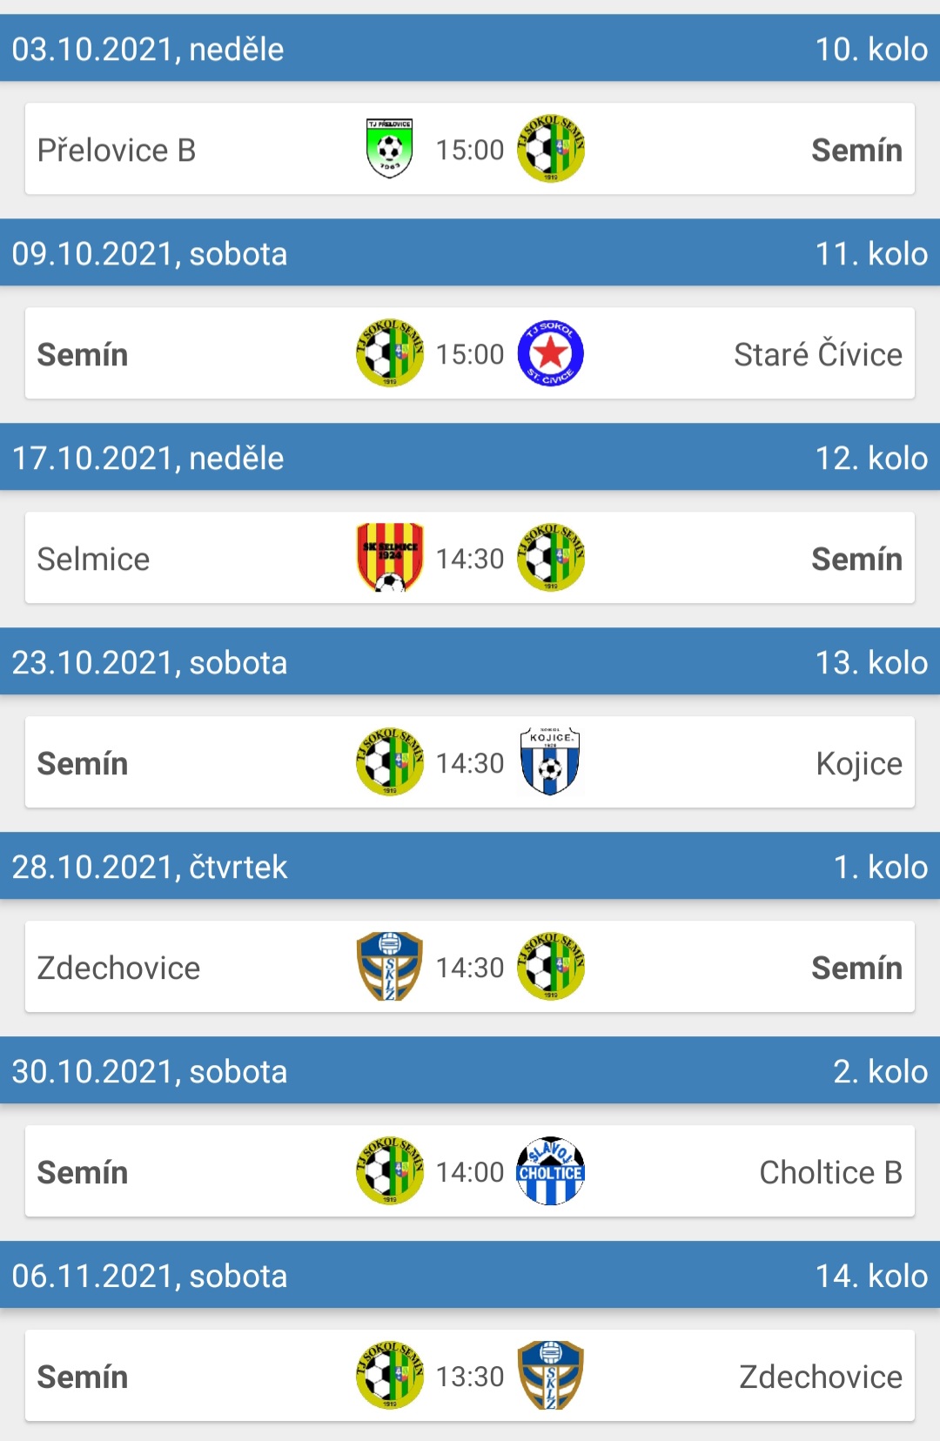Tap the 14:00 kickoff time
The image size is (940, 1441).
470,1172
